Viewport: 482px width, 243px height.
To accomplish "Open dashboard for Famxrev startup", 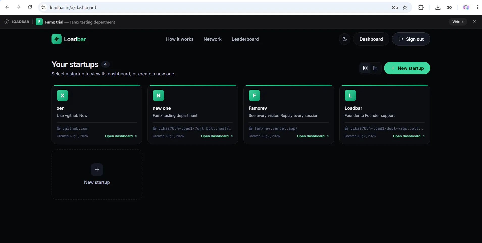I will click(x=313, y=136).
